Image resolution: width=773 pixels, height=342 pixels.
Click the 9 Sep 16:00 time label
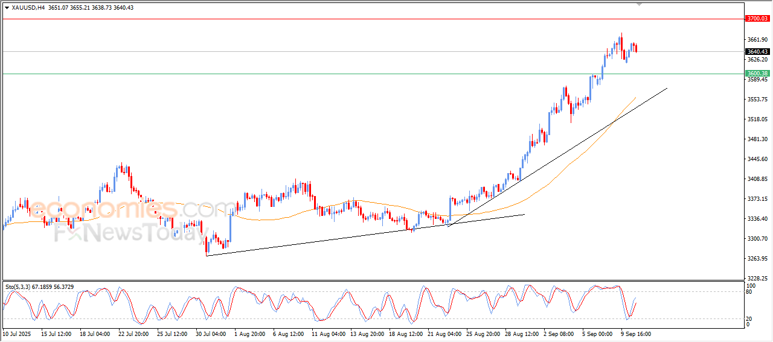point(635,333)
